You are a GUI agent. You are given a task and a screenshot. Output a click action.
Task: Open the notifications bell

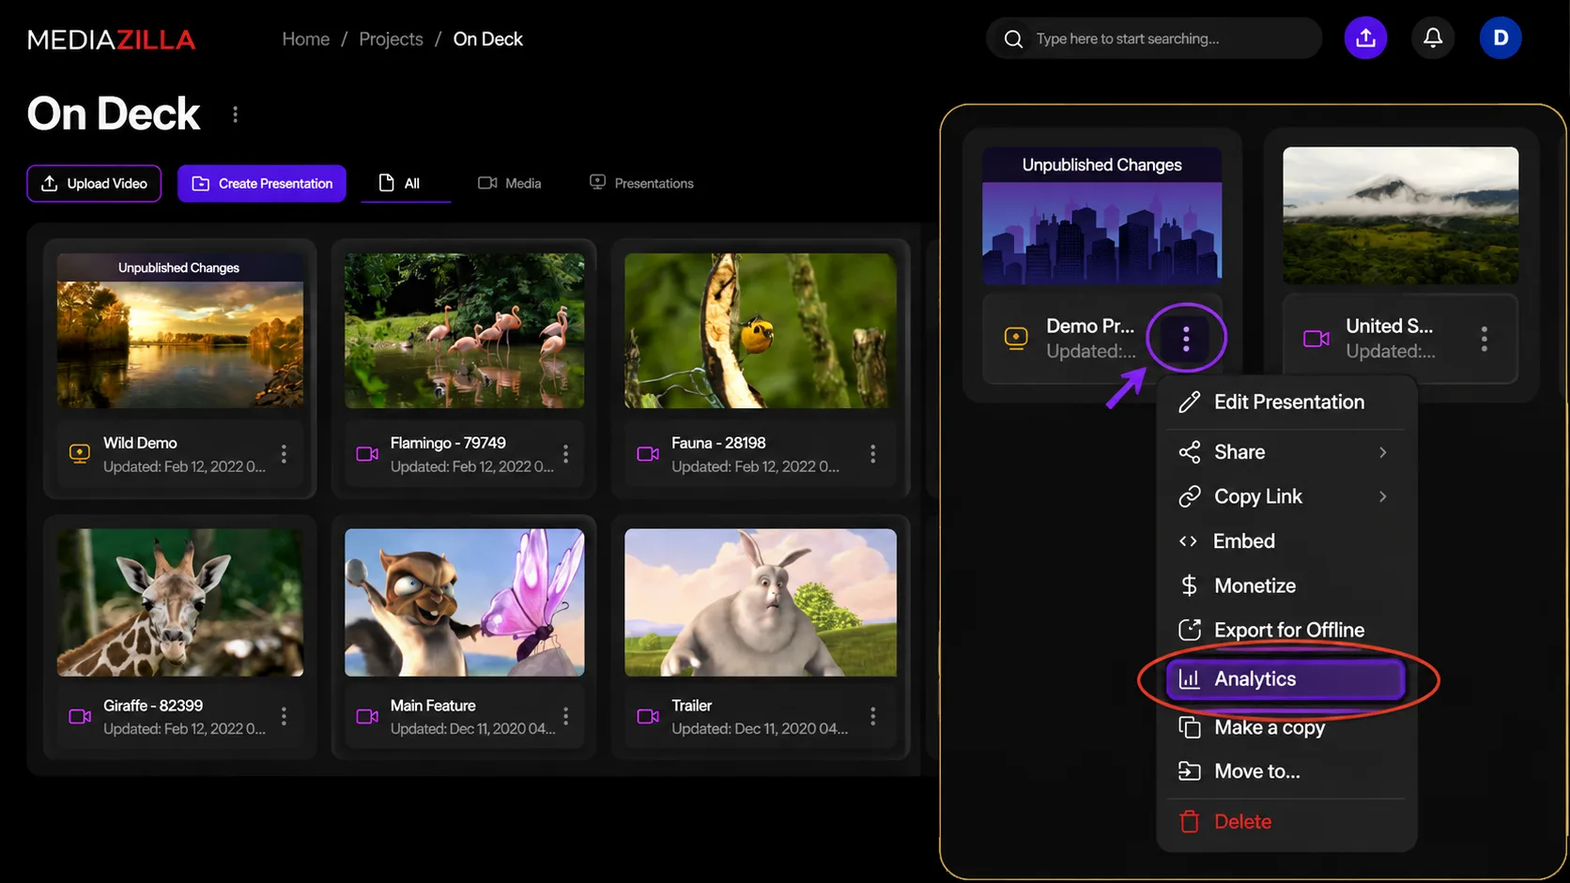click(x=1433, y=38)
